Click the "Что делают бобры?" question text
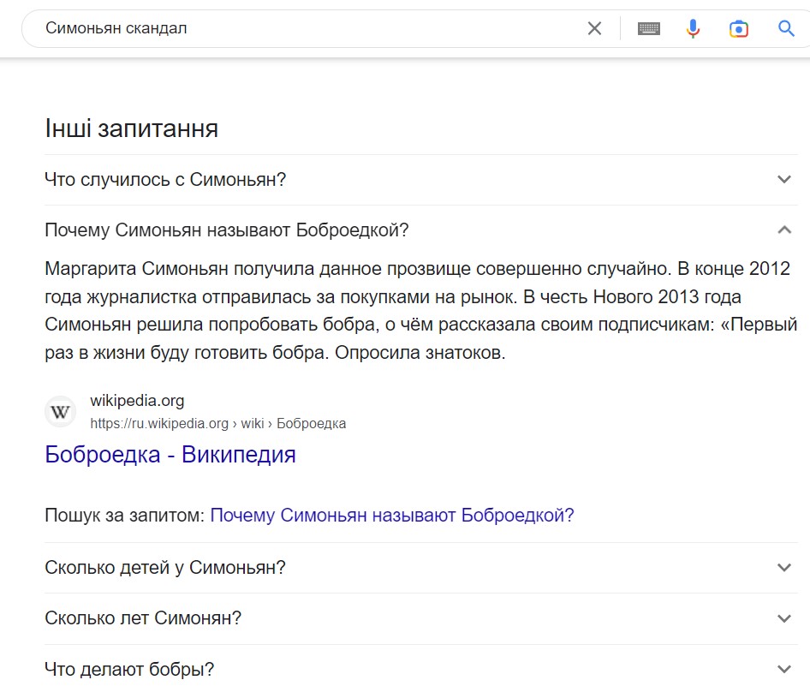This screenshot has width=810, height=698. (129, 669)
